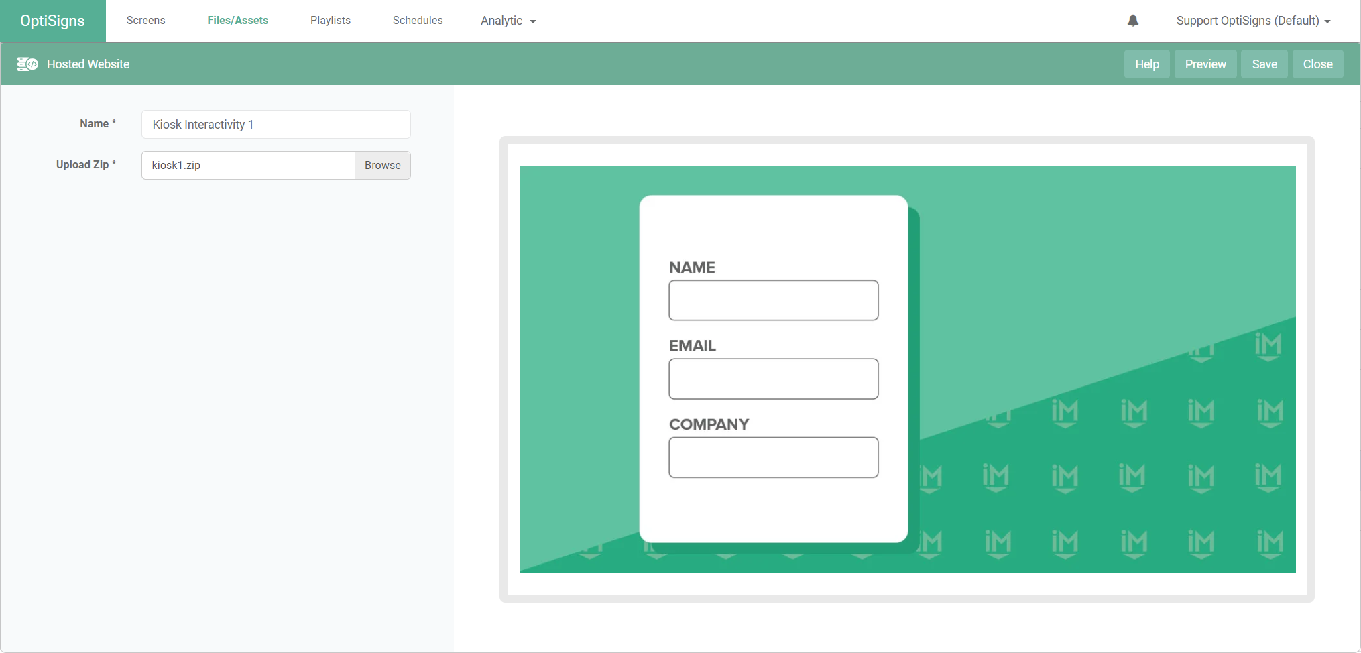Expand the Support OptiSigns account dropdown
The width and height of the screenshot is (1361, 653).
(x=1252, y=21)
